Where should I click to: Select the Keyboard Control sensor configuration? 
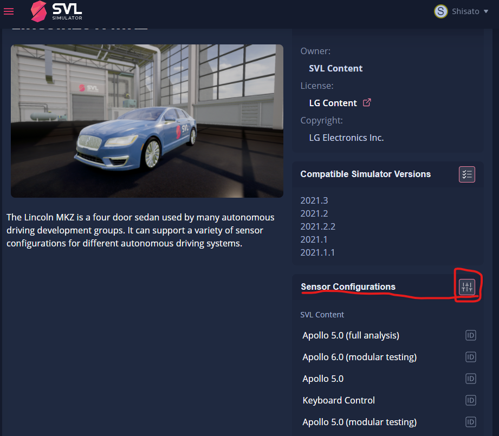pyautogui.click(x=338, y=400)
